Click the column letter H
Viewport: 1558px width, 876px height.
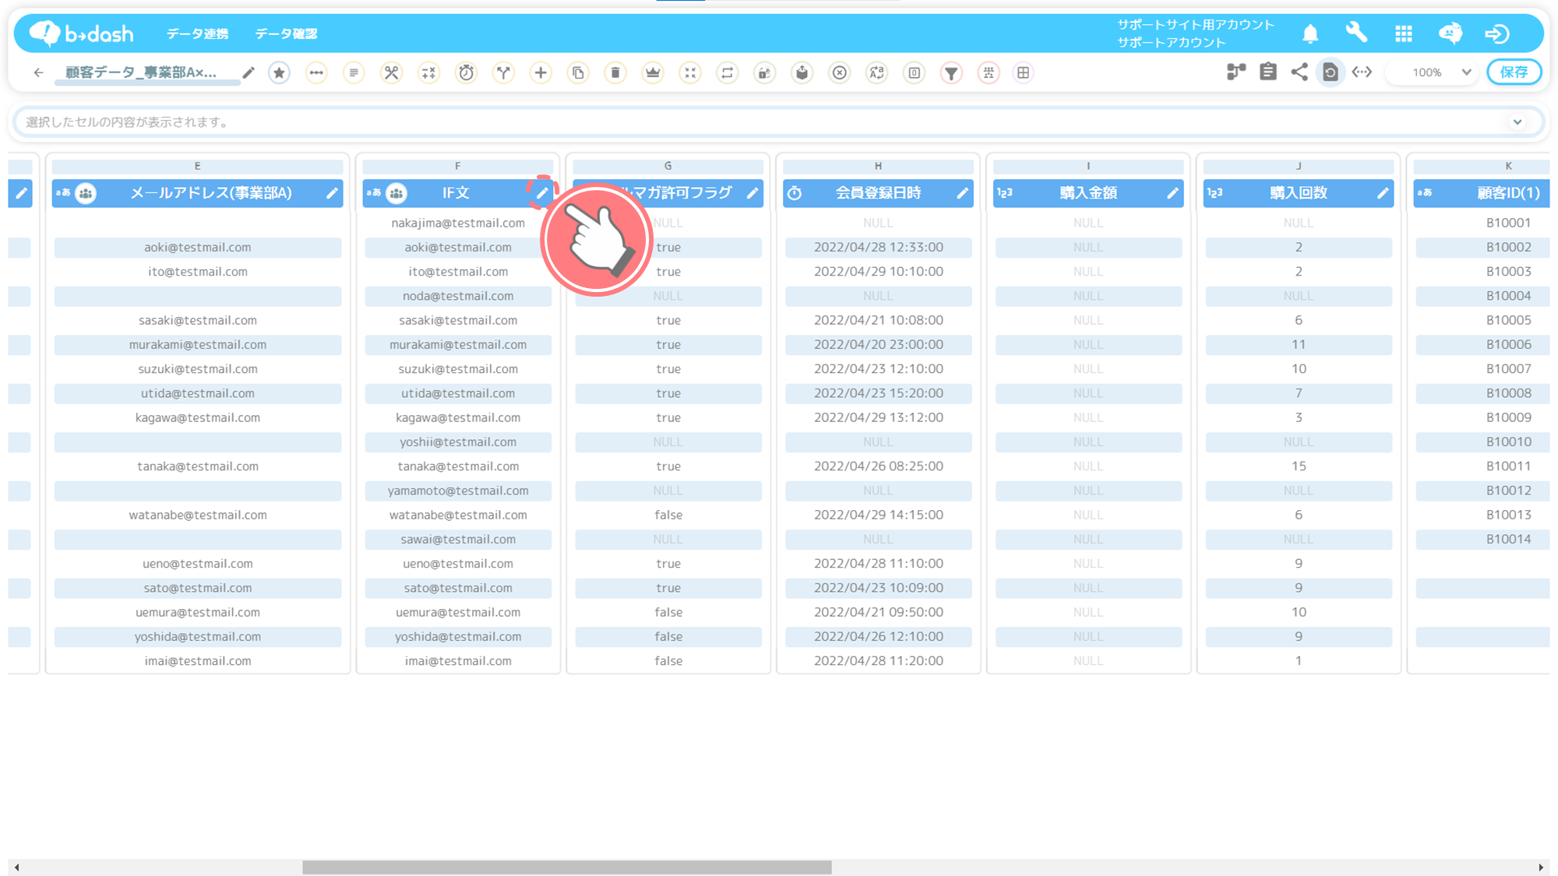point(878,166)
